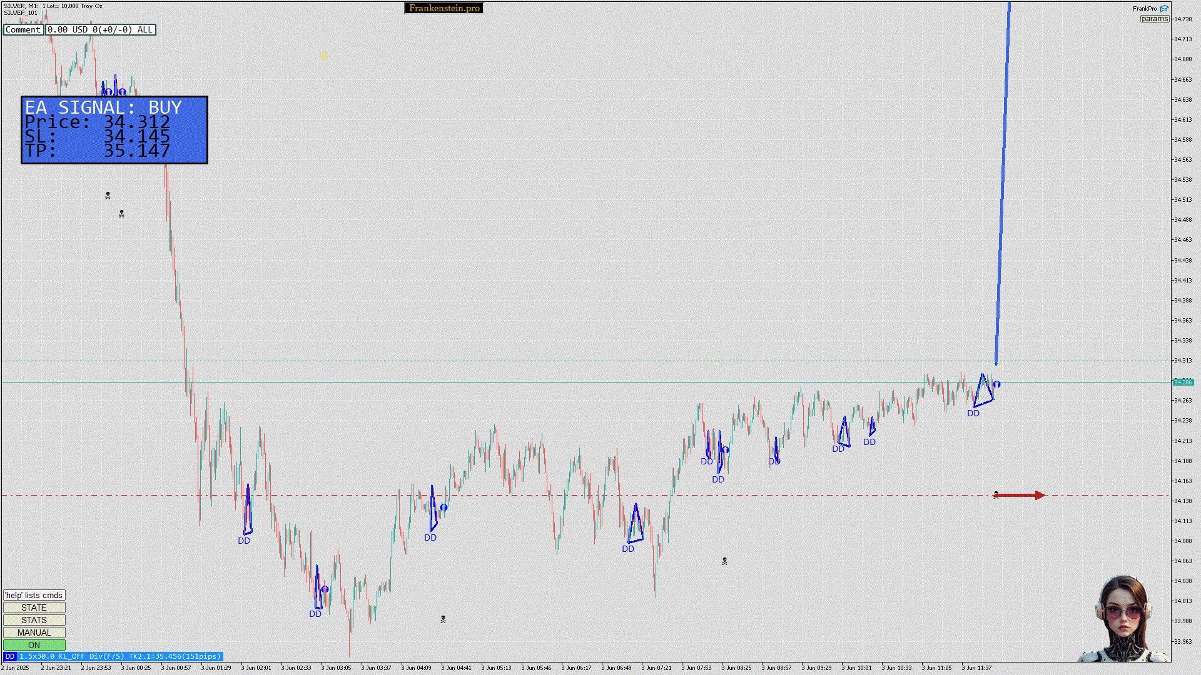This screenshot has height=675, width=1201.
Task: Click the 'help' lists cmds input field
Action: tap(34, 595)
